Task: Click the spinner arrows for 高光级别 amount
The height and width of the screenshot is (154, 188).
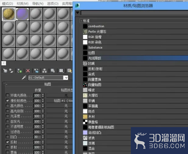Action: coord(43,111)
